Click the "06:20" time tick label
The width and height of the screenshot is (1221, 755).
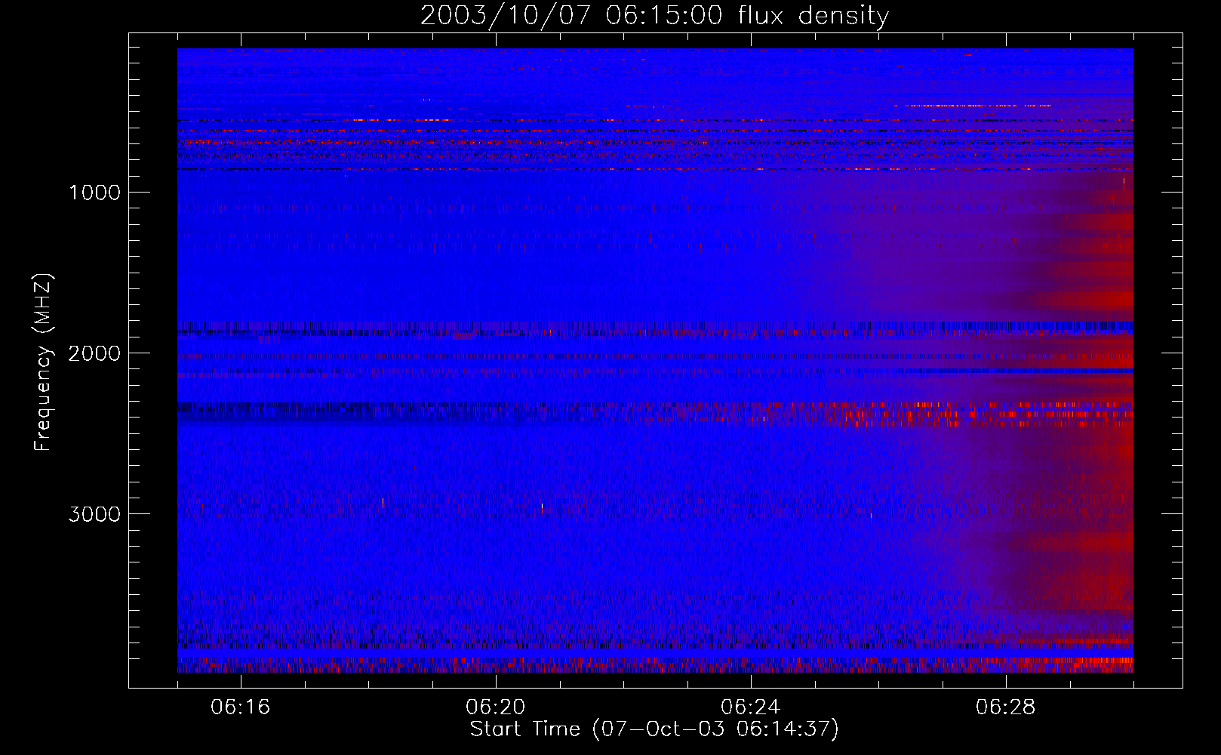(x=496, y=707)
